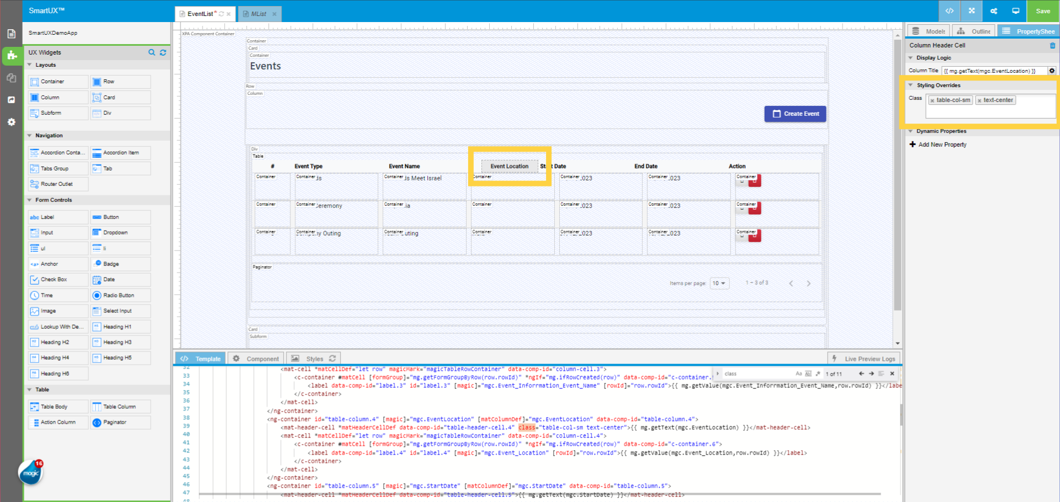Open the settings gear in the left sidebar
Viewport: 1060px width, 502px height.
click(11, 122)
